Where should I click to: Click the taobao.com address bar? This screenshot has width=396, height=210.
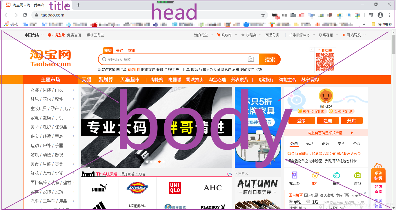pyautogui.click(x=149, y=15)
